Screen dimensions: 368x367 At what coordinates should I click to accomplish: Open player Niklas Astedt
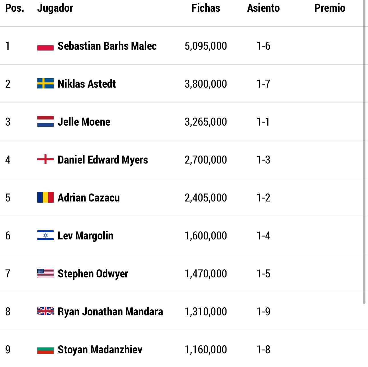[87, 84]
